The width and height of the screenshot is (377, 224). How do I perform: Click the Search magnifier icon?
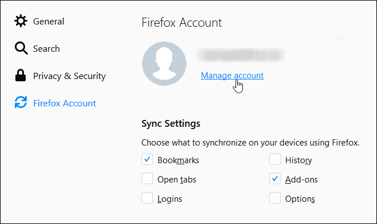[x=21, y=48]
